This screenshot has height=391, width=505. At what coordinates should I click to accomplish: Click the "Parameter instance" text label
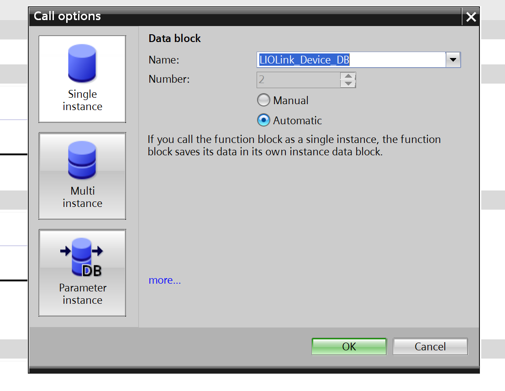[82, 294]
